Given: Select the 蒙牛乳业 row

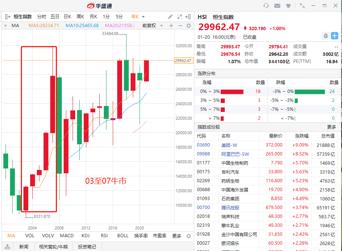Looking at the screenshot, I should click(x=266, y=225).
